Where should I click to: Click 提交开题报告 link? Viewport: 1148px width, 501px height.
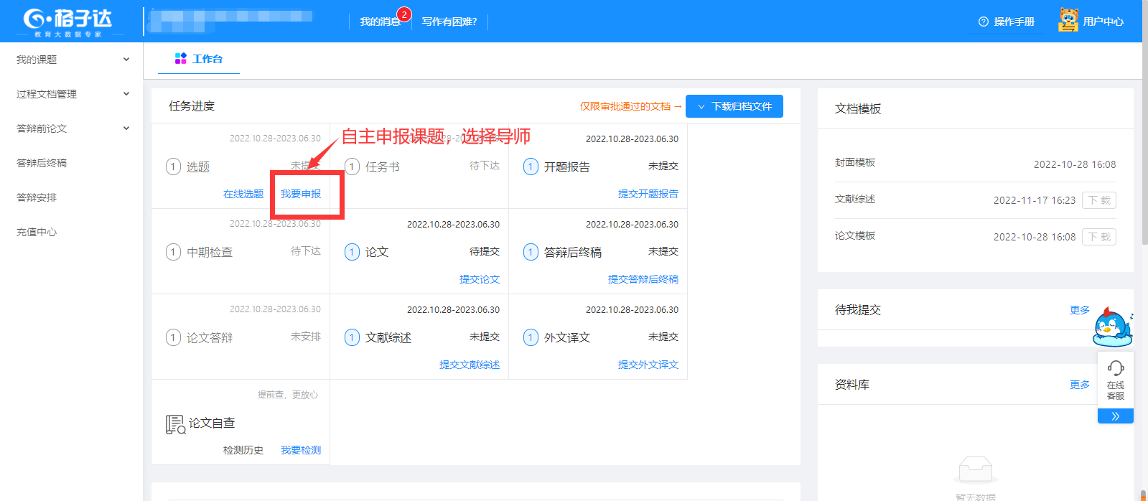click(648, 194)
